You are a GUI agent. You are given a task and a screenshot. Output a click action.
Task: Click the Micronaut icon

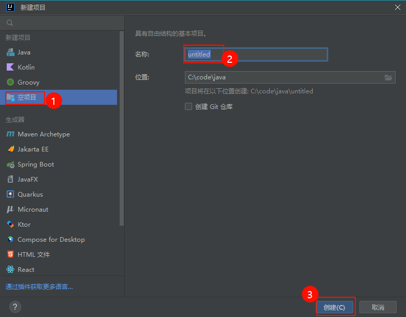pyautogui.click(x=10, y=210)
